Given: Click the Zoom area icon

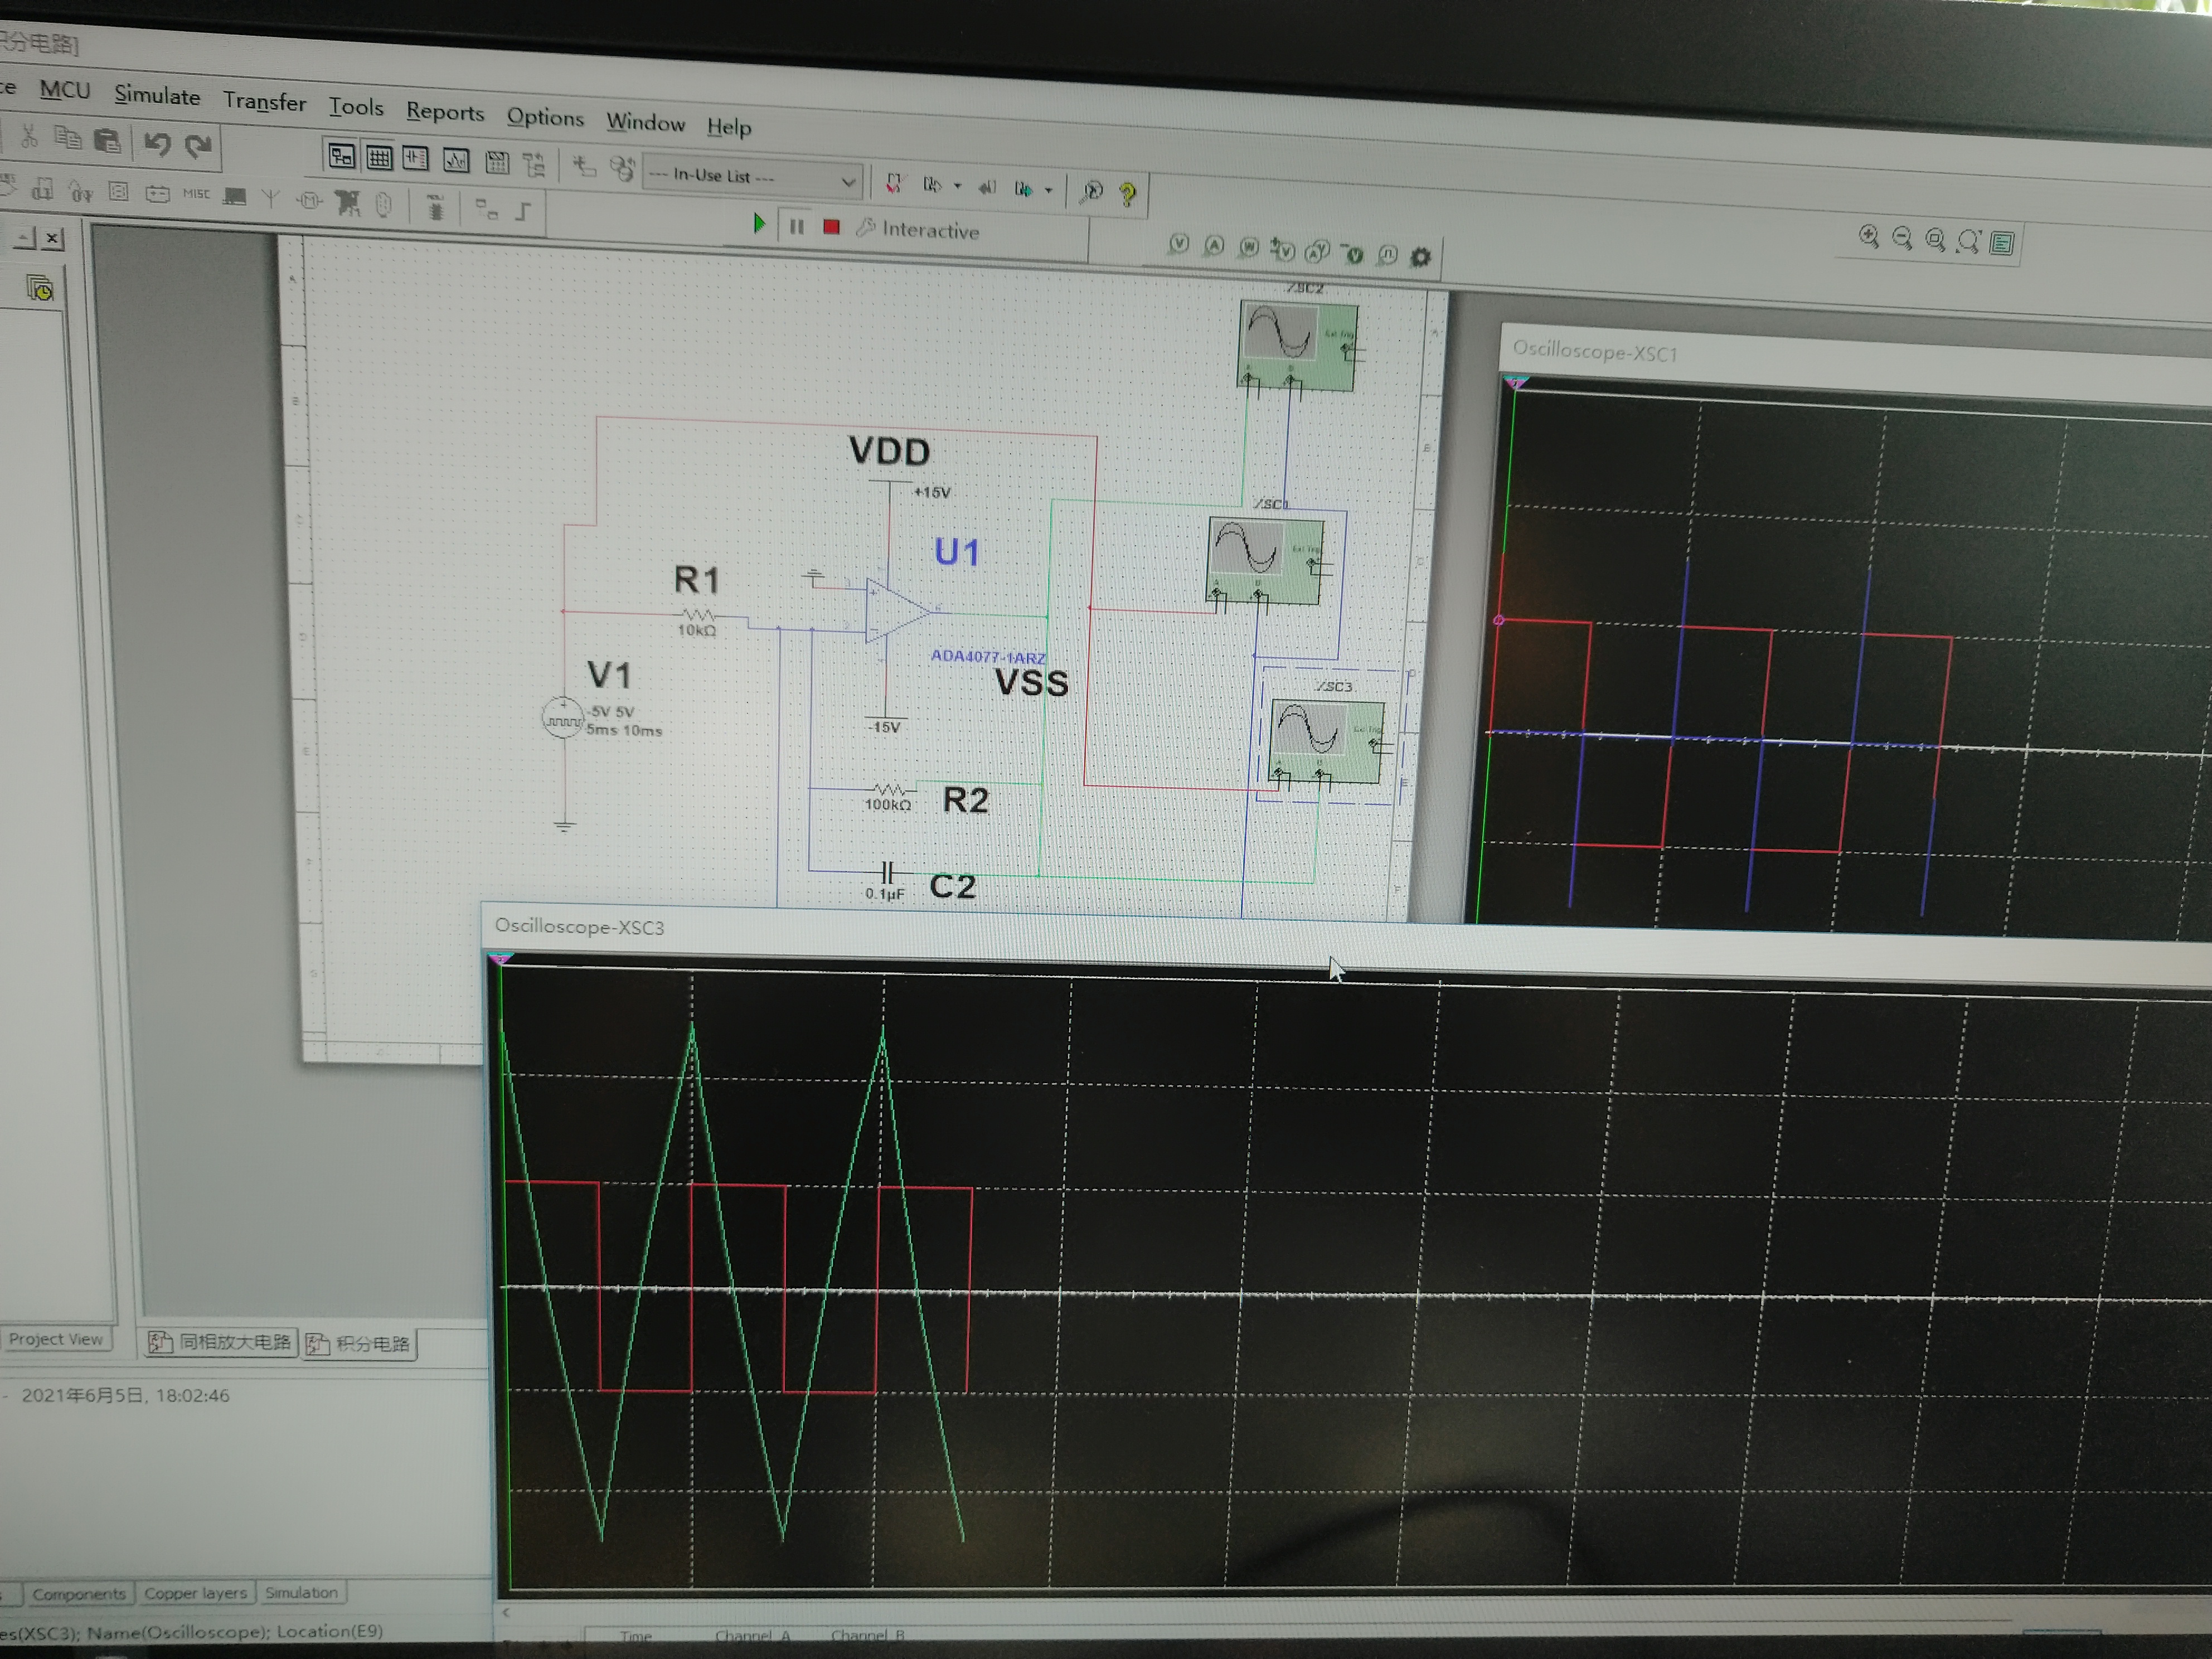Looking at the screenshot, I should pos(1935,240).
